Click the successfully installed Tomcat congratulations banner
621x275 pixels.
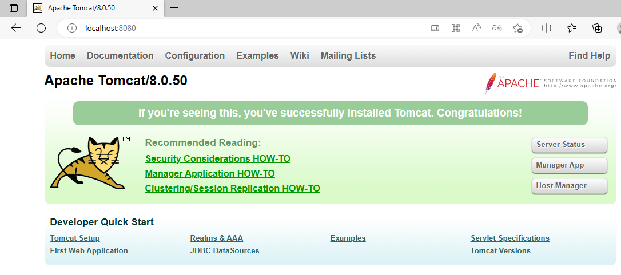331,113
